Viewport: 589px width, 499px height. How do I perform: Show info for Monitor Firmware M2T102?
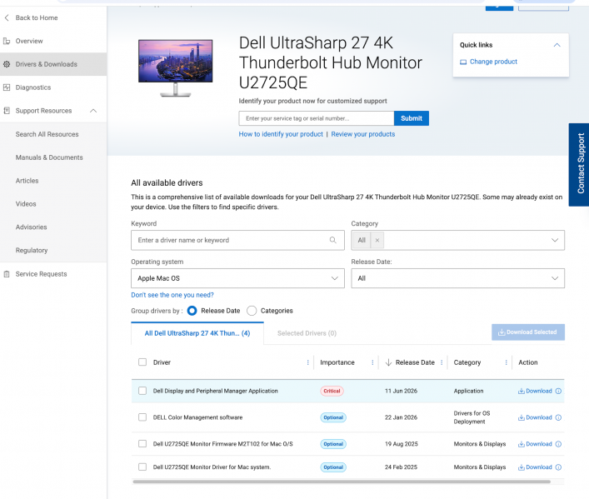click(558, 444)
